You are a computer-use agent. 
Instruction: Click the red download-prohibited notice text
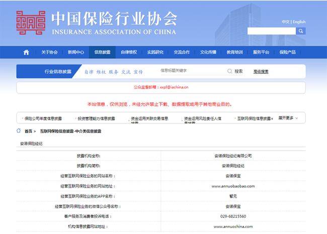coord(159,104)
